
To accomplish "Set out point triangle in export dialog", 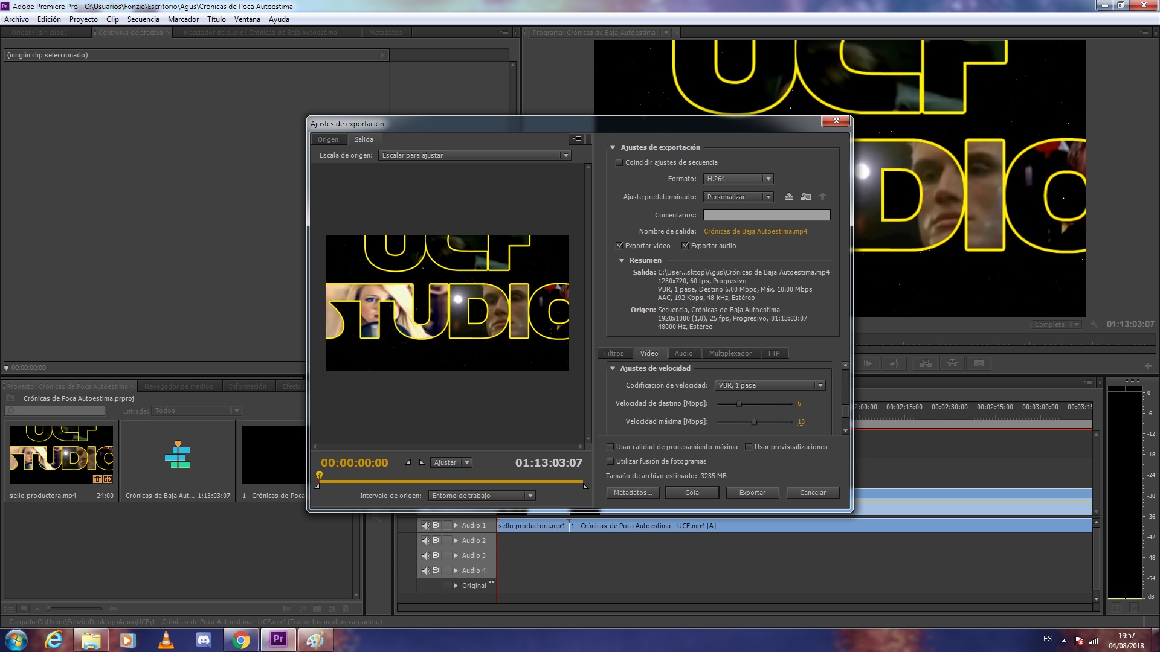I will coord(422,462).
